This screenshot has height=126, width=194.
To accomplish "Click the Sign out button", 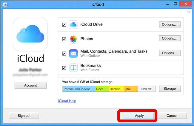I will 24,116.
